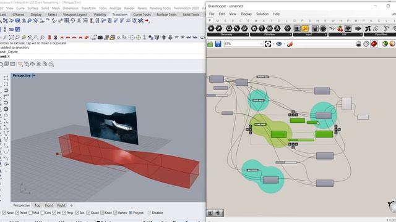Click the Grasshopper canvas bottom-left toggle icon

(x=210, y=213)
